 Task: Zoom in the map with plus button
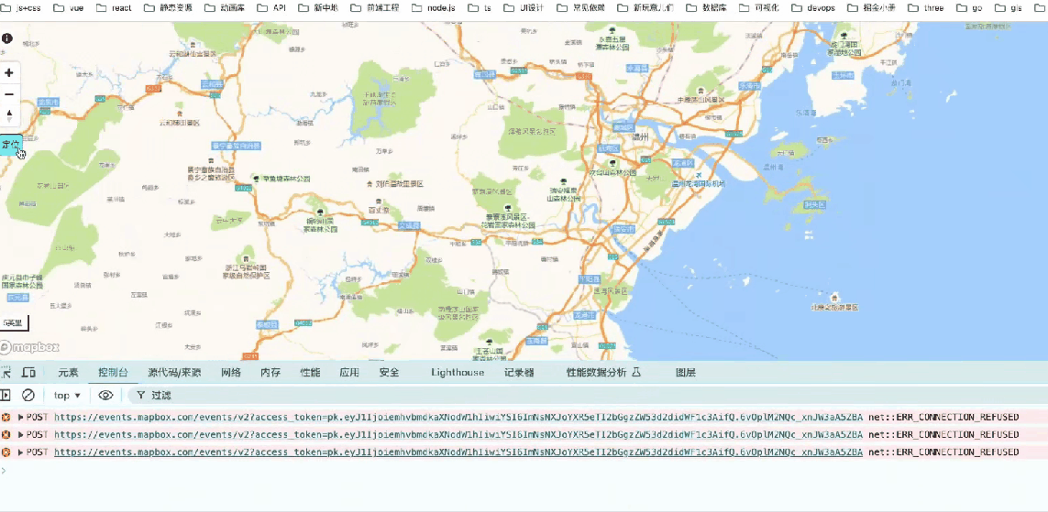(x=9, y=72)
